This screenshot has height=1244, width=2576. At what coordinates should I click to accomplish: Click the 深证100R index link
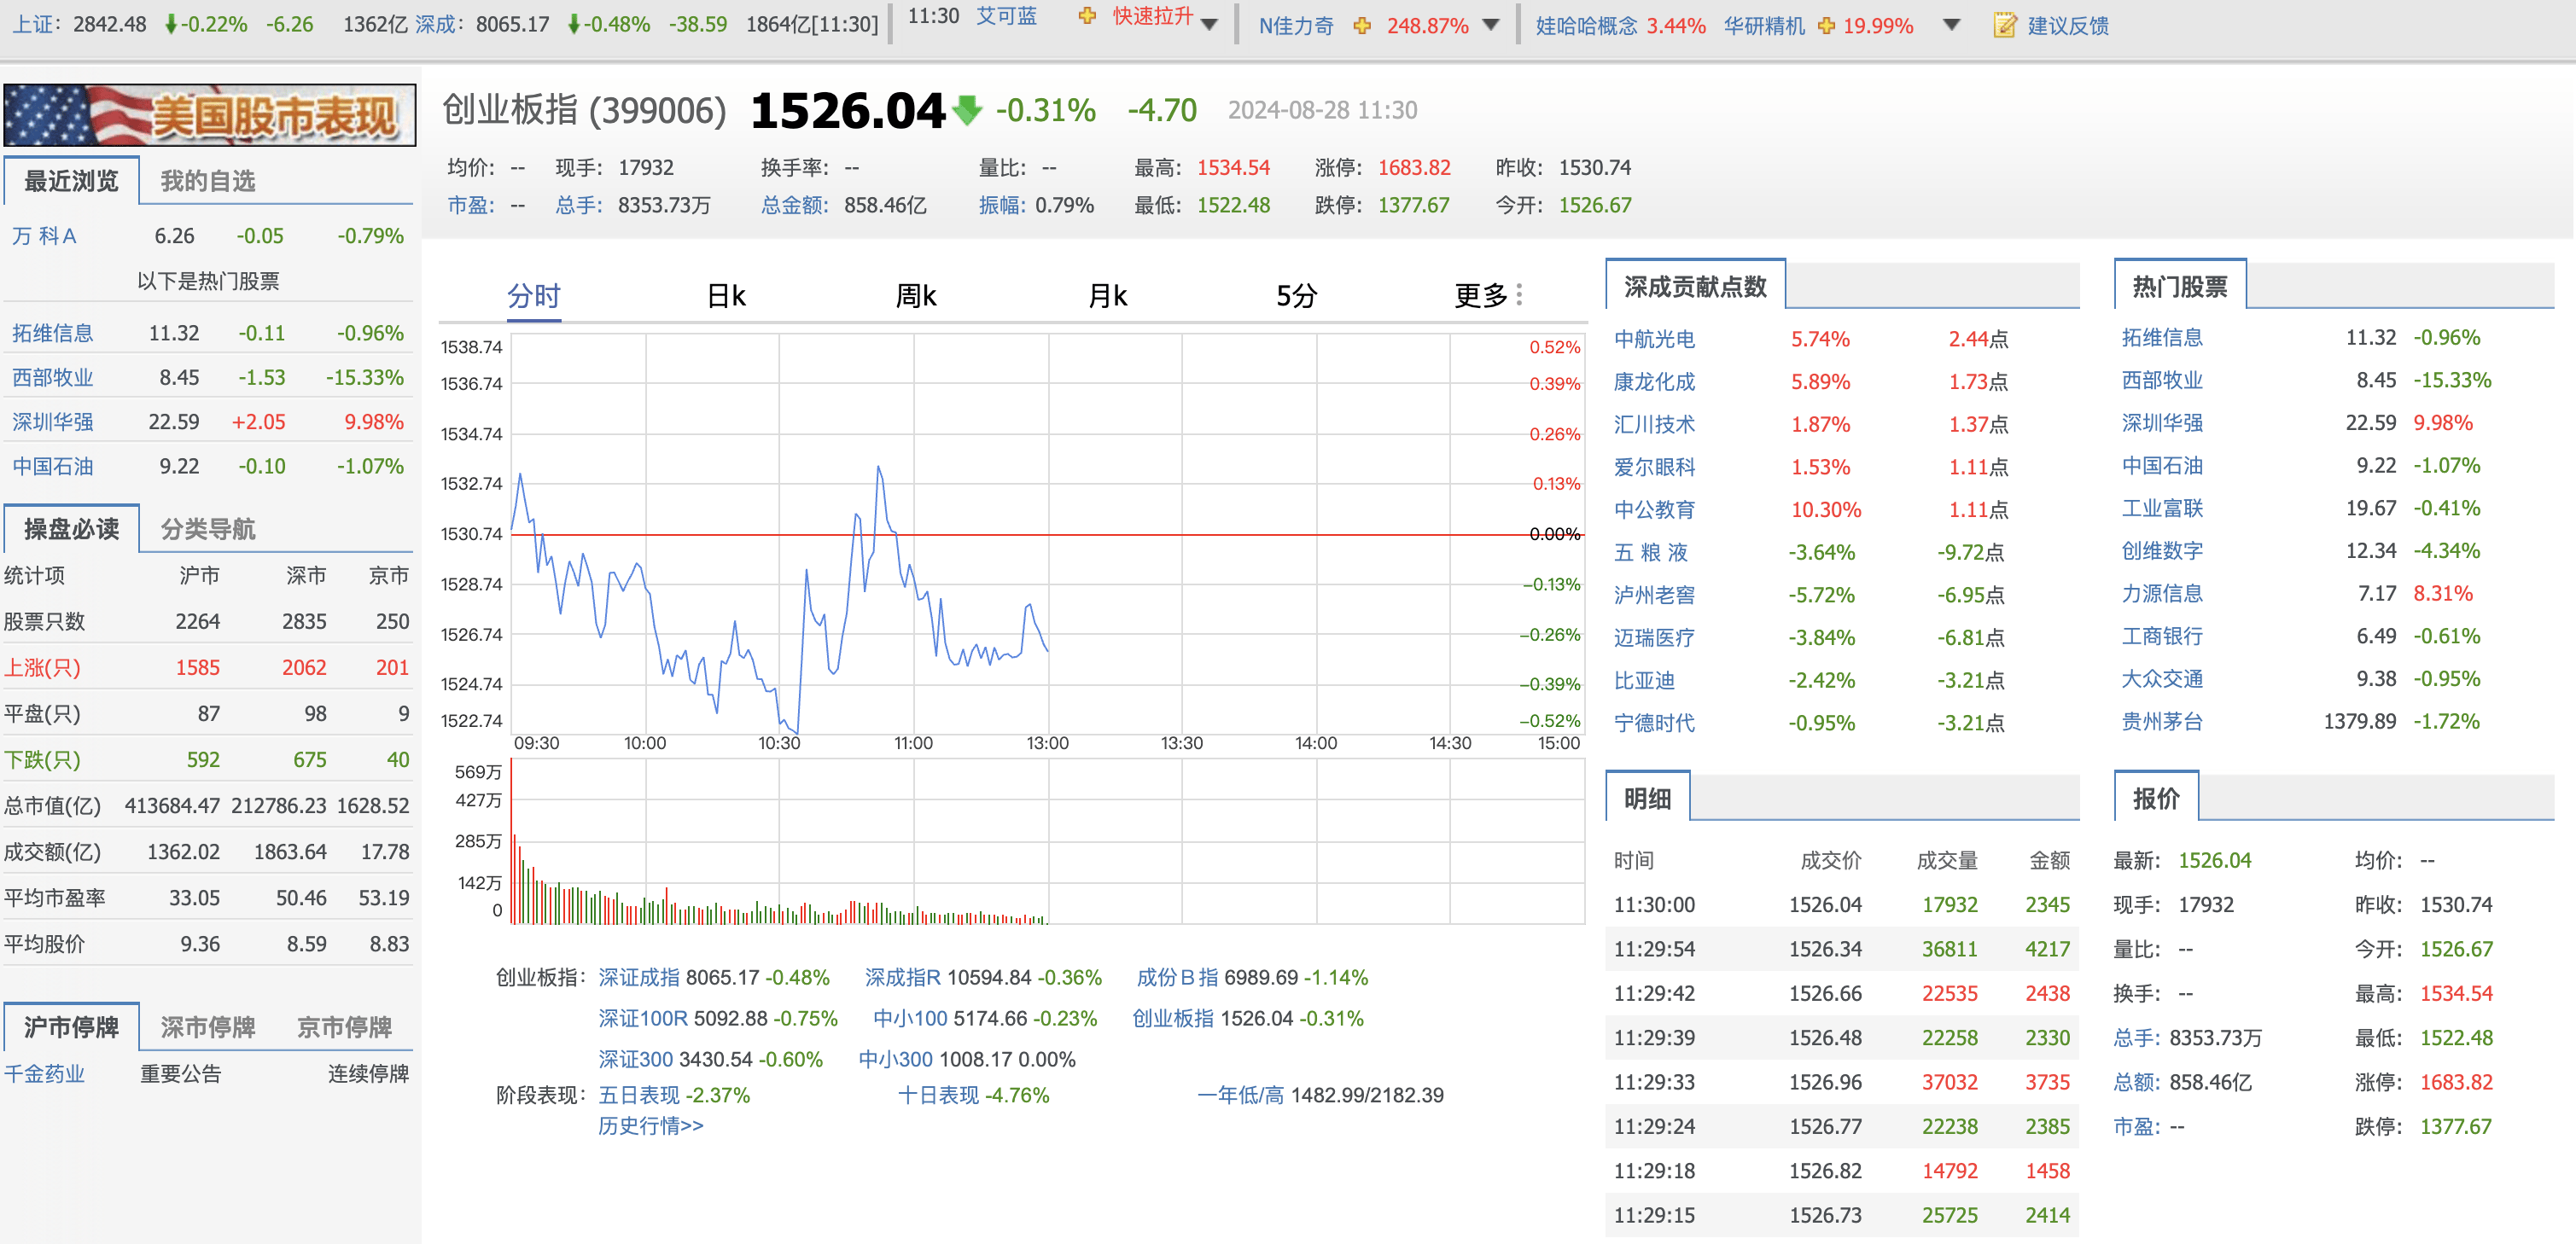[643, 1018]
